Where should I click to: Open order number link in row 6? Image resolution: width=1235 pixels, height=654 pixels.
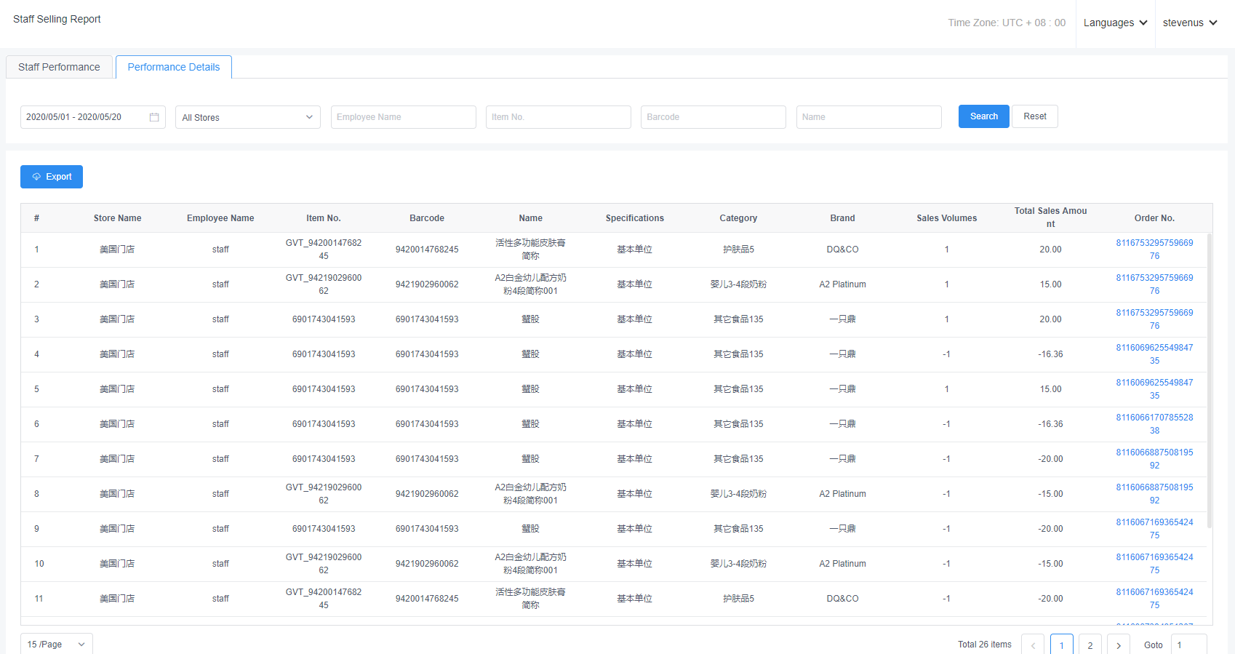click(x=1154, y=424)
